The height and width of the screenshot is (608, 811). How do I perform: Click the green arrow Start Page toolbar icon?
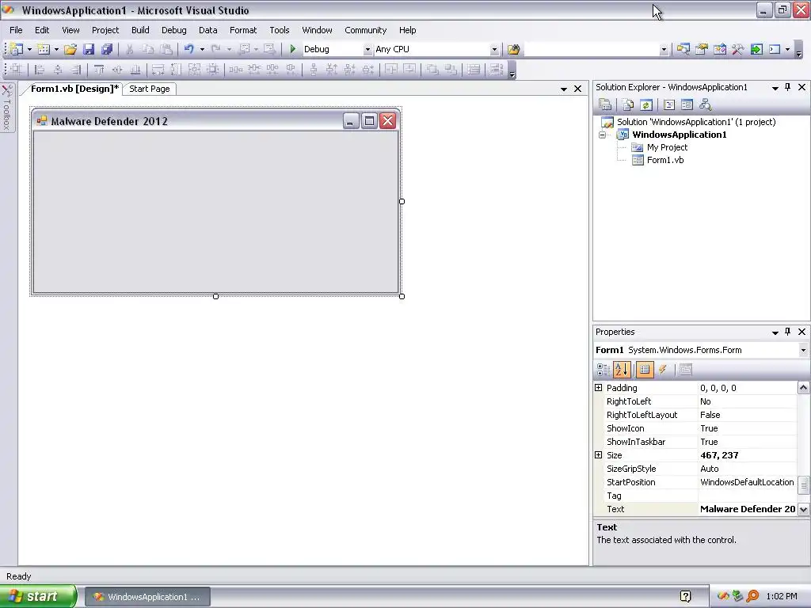(x=756, y=49)
